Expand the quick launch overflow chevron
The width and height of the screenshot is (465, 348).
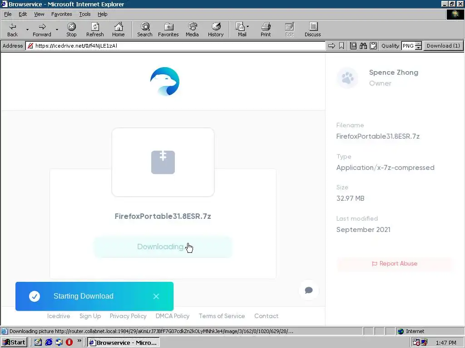79,341
